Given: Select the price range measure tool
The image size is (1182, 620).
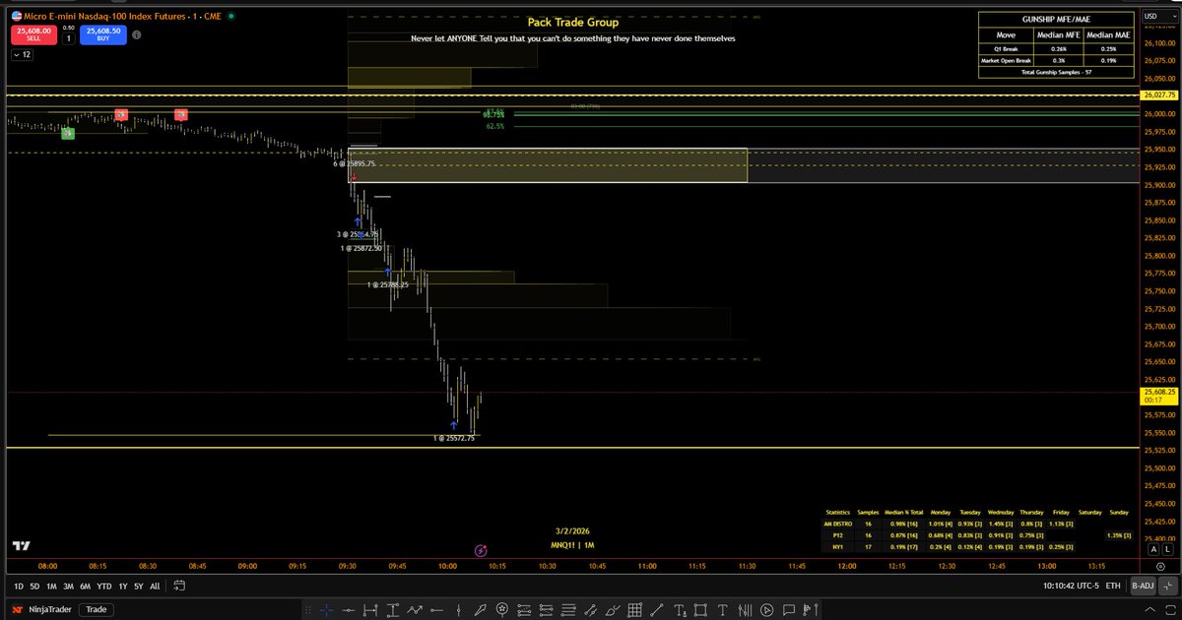Looking at the screenshot, I should click(x=393, y=610).
